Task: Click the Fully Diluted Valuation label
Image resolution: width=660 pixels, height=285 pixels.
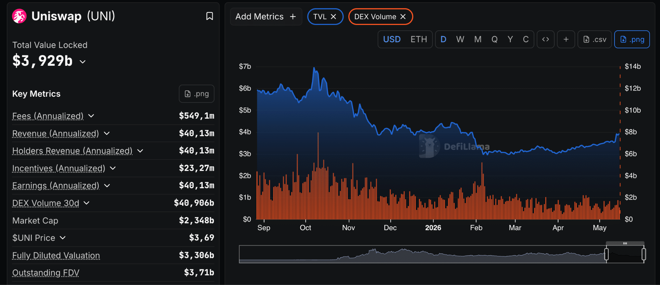Action: [x=56, y=255]
